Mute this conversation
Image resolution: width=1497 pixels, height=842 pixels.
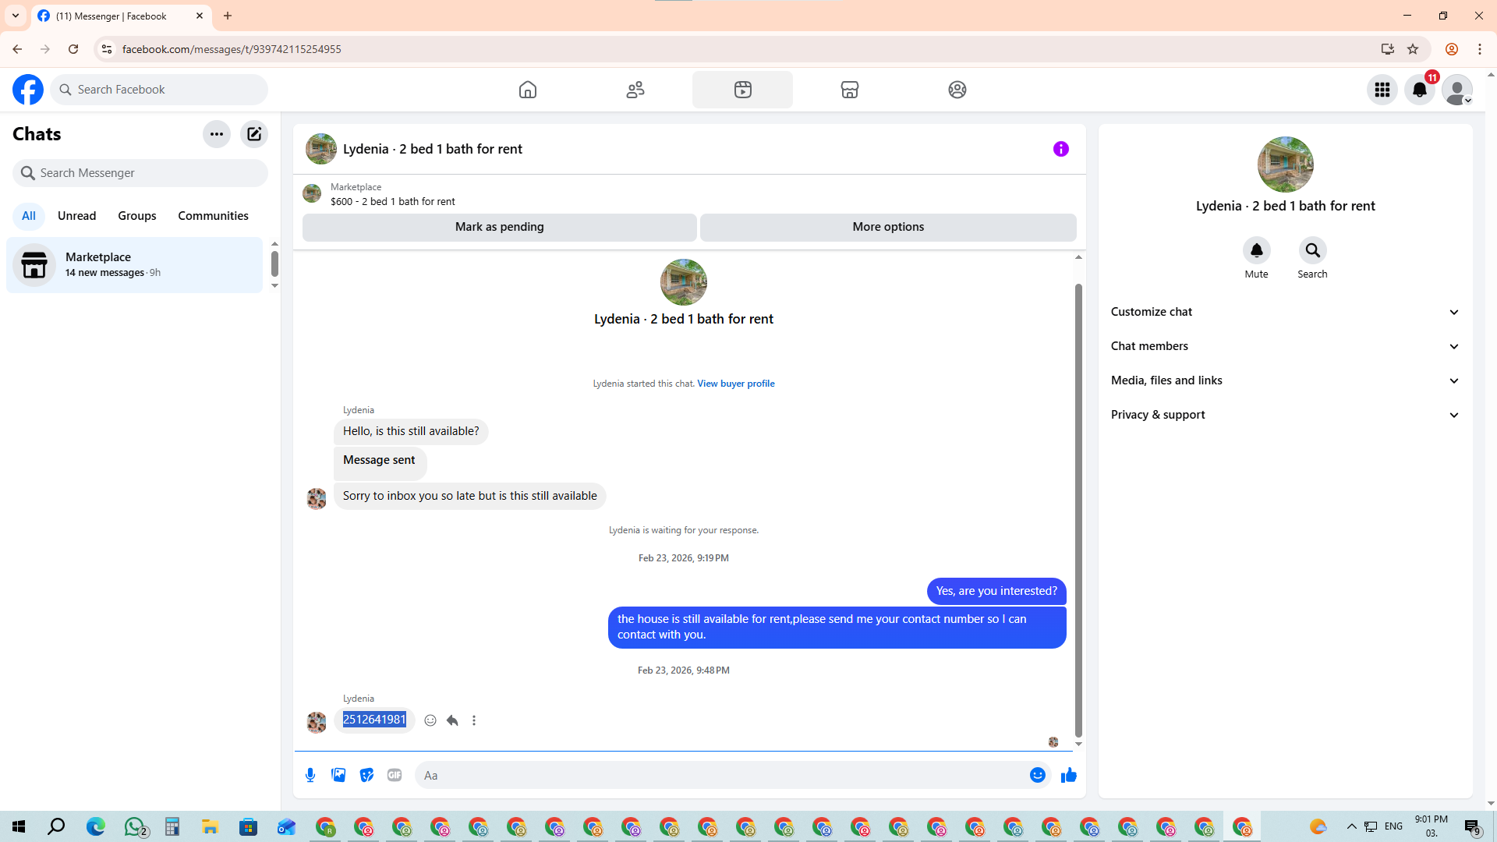[1256, 251]
